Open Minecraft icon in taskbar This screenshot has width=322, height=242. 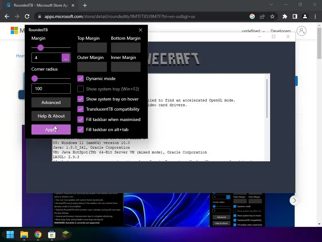(65, 234)
